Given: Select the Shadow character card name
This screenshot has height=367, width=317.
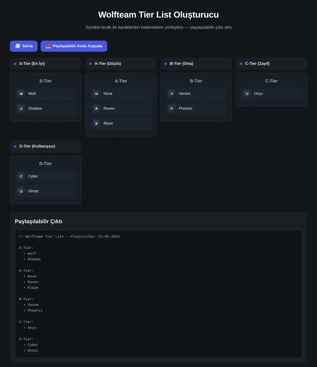Looking at the screenshot, I should (35, 109).
